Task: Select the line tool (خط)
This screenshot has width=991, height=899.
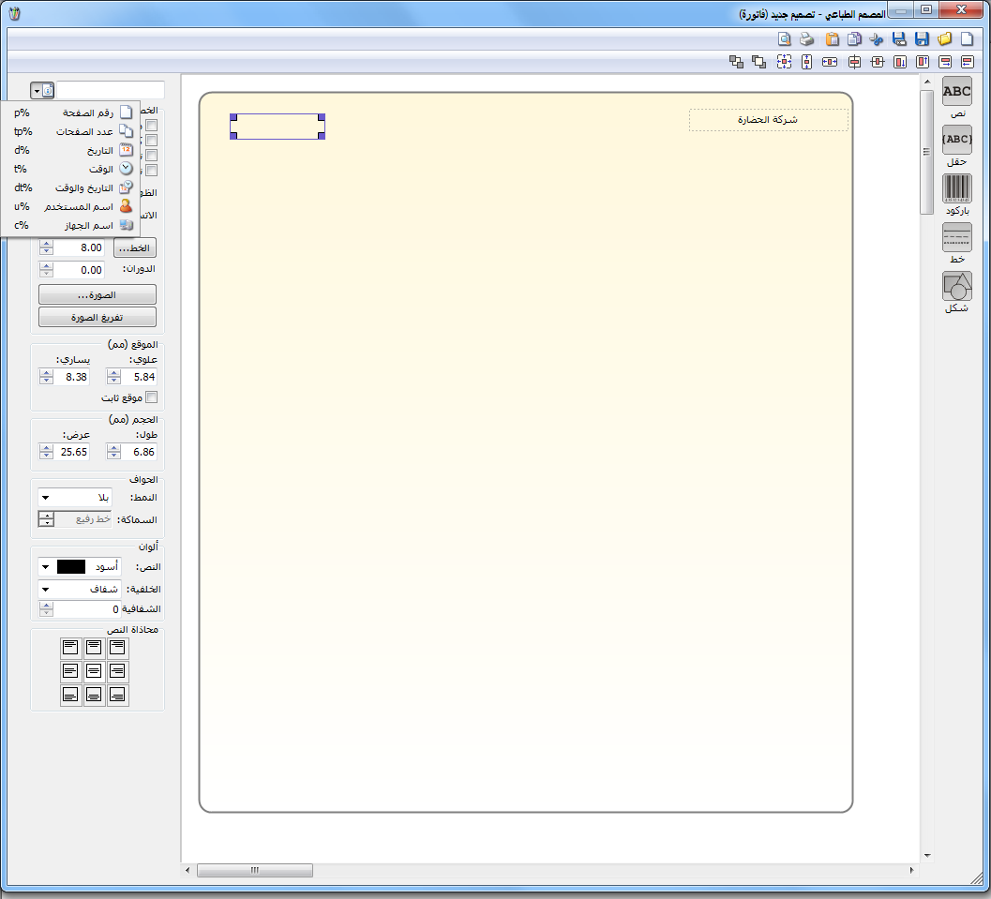Action: click(957, 237)
